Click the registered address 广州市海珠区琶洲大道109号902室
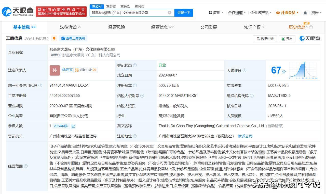This screenshot has width=326, height=194. coord(196,136)
